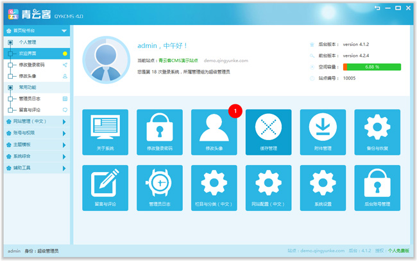The image size is (417, 261).
Task: Open the 修改登录密码 padlock tile
Action: [160, 132]
